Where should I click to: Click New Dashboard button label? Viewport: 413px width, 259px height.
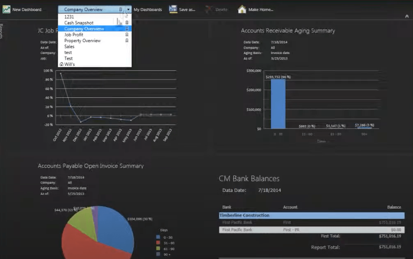27,10
